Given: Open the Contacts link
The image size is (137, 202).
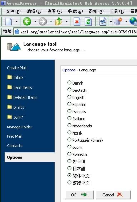Looking at the screenshot, I should coord(15,146).
